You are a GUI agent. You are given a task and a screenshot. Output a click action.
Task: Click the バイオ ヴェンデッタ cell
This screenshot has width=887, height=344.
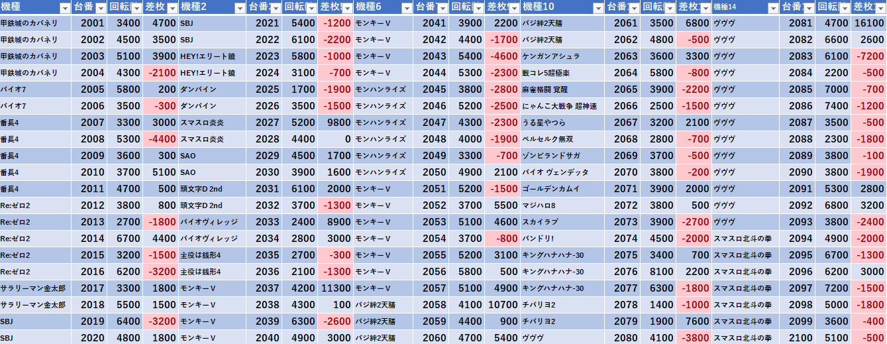[x=562, y=172]
